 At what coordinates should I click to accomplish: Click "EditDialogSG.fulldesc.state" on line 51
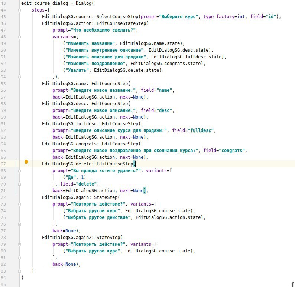tap(187, 57)
